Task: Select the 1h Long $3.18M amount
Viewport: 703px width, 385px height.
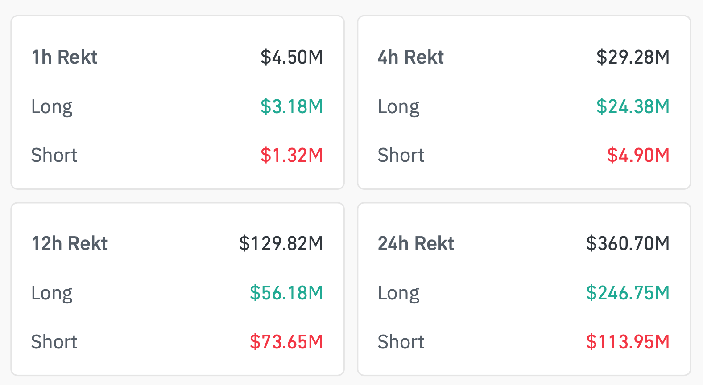Action: (x=292, y=107)
